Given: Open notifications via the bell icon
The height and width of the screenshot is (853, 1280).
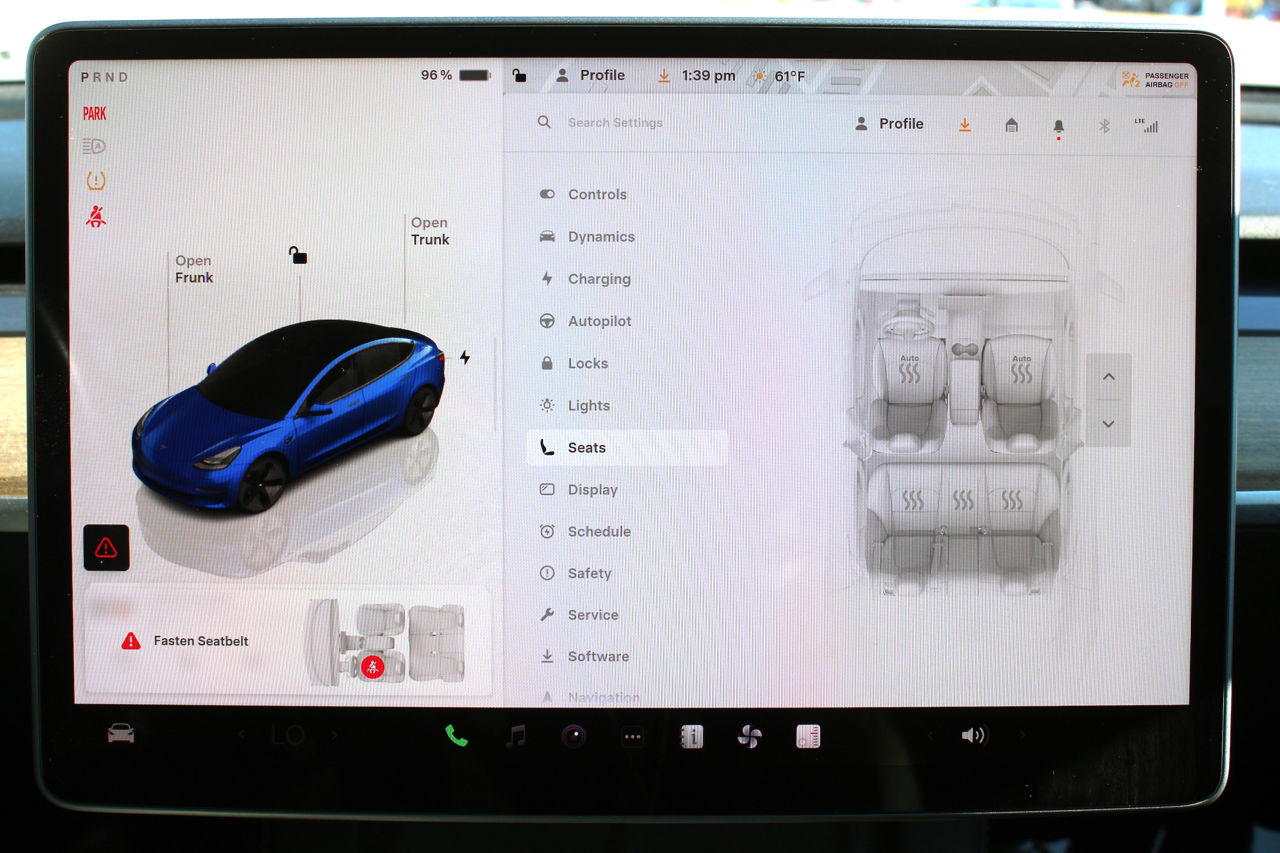Looking at the screenshot, I should (1058, 126).
